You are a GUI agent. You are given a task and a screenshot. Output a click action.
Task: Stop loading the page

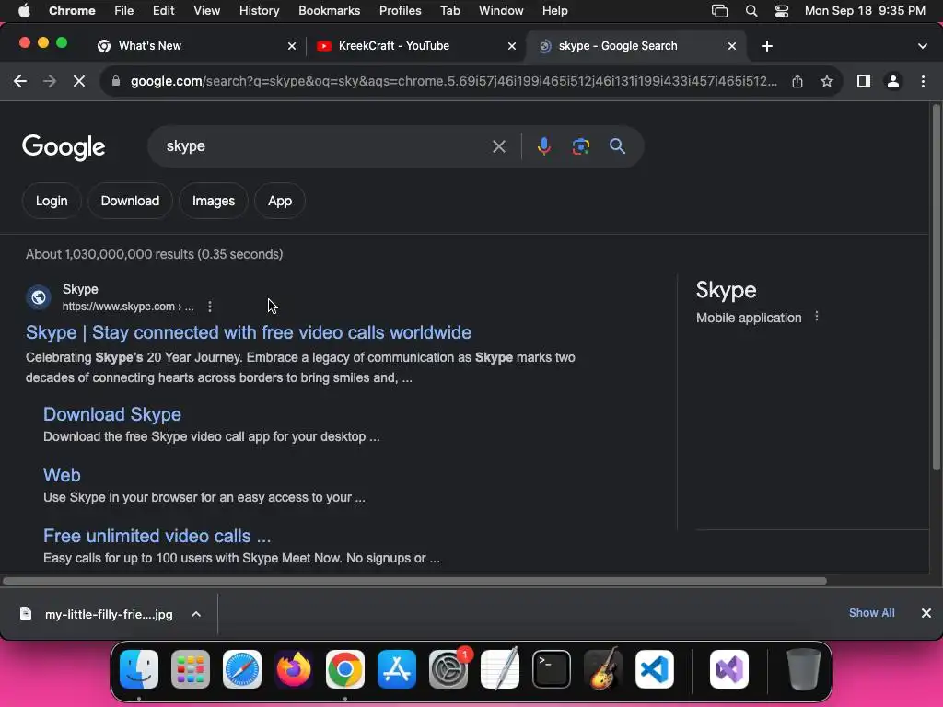click(79, 81)
